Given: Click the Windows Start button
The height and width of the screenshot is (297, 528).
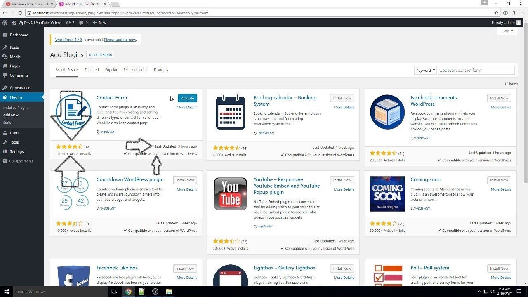Looking at the screenshot, I should pyautogui.click(x=6, y=292).
